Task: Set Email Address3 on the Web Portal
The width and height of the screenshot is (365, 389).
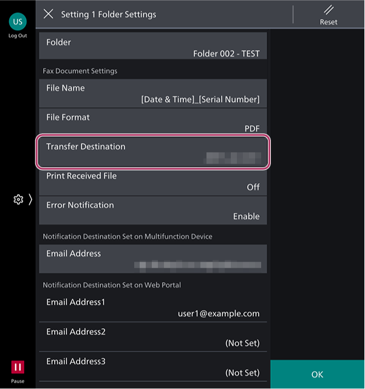Action: 153,366
